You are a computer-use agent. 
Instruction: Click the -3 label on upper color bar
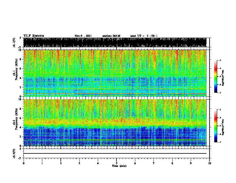[220, 60]
